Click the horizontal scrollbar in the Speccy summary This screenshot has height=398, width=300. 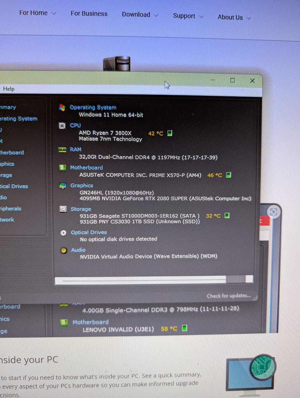[154, 280]
